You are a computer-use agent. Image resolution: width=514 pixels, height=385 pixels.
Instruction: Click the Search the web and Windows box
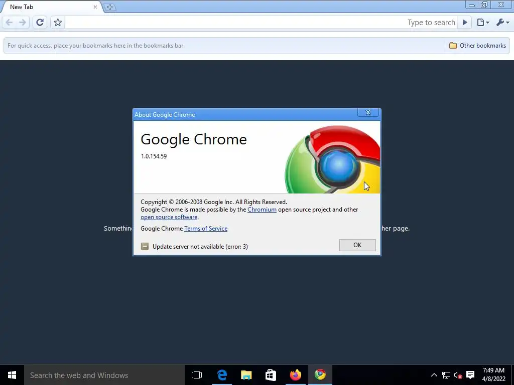pos(104,375)
